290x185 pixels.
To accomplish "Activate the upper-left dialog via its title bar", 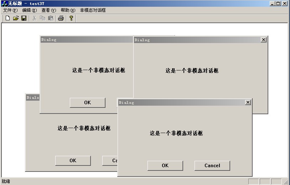I will click(87, 39).
